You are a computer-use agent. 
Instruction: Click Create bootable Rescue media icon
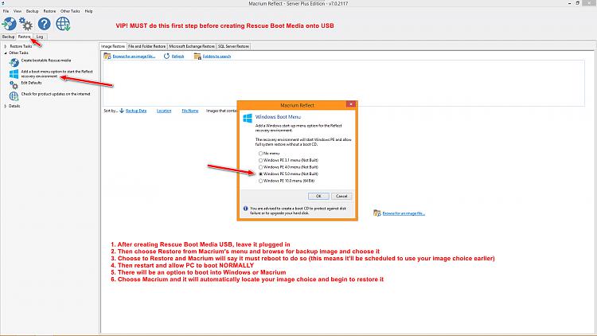point(14,62)
